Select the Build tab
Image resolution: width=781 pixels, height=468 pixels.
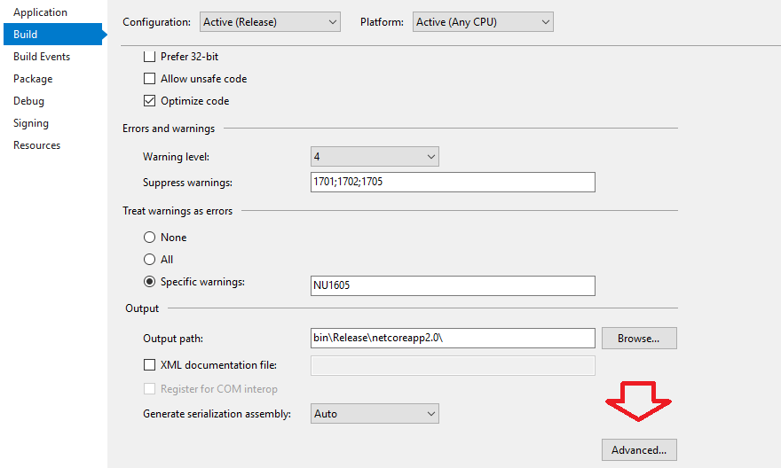pos(52,35)
